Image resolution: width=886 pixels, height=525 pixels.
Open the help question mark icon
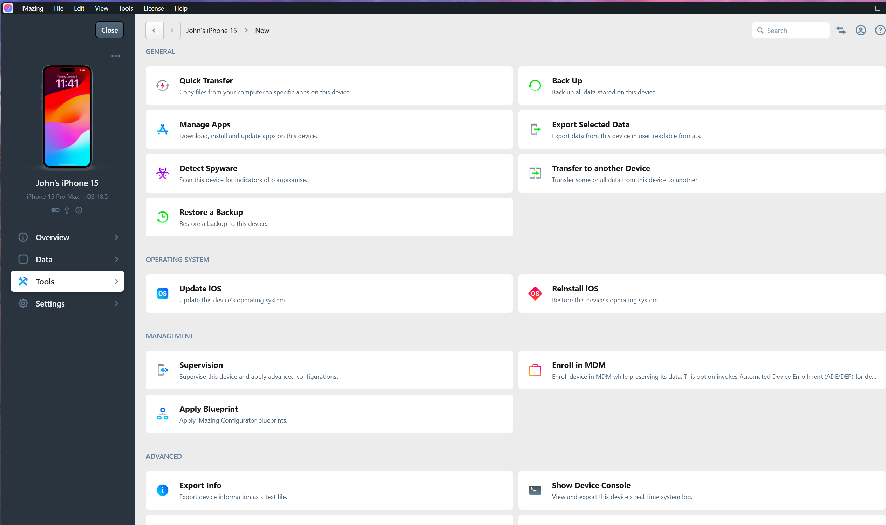(x=880, y=31)
